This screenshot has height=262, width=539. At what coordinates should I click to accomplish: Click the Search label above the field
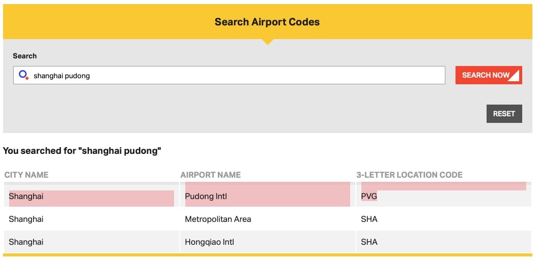[x=25, y=56]
